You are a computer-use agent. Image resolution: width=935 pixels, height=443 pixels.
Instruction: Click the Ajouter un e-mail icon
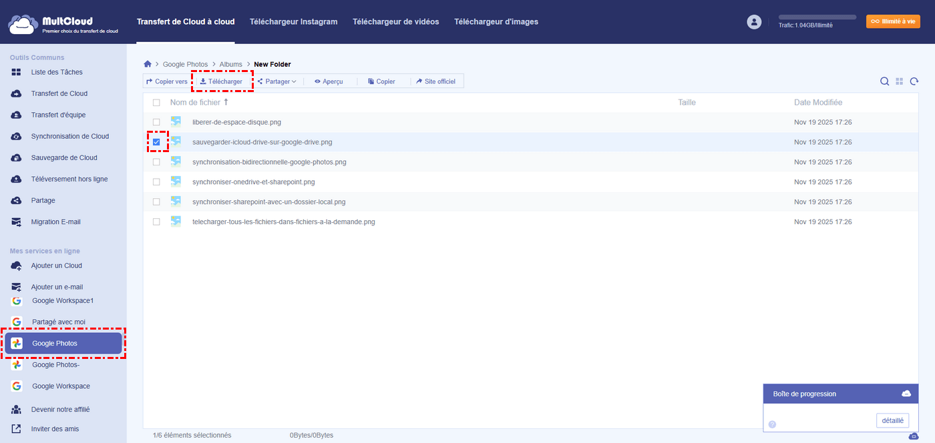(x=16, y=287)
